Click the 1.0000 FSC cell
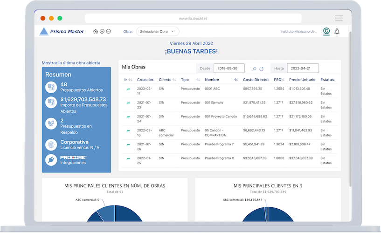 (279, 158)
